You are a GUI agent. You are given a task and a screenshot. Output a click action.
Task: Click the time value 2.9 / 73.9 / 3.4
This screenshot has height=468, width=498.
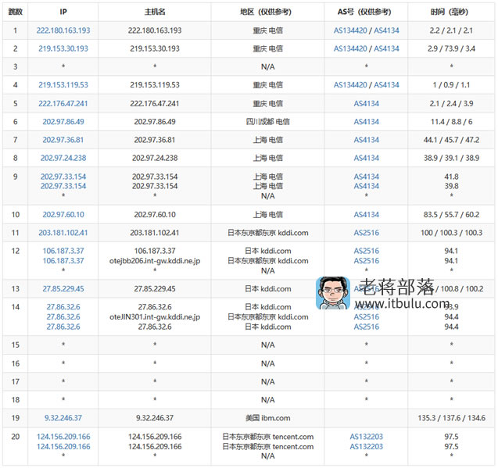tap(451, 48)
